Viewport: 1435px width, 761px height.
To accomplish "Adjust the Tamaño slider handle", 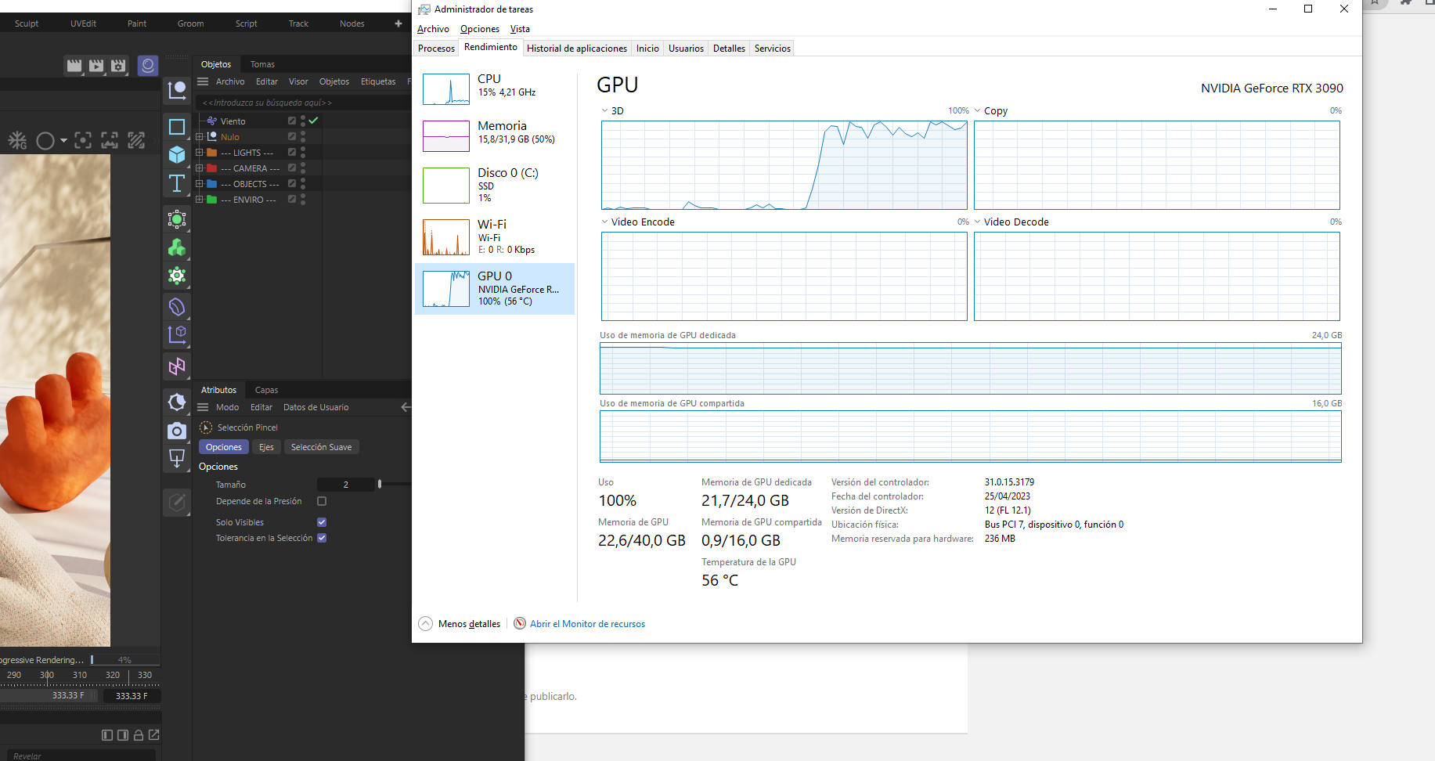I will 380,485.
